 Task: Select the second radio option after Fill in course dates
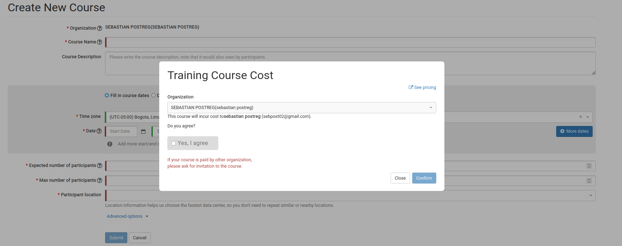(x=154, y=95)
